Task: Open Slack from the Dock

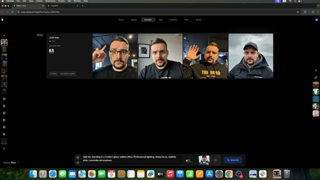Action: pyautogui.click(x=263, y=174)
